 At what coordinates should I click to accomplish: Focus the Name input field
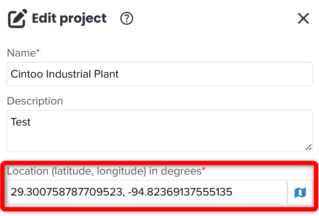160,74
